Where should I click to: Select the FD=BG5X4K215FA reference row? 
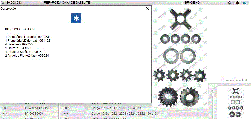(x=38, y=108)
